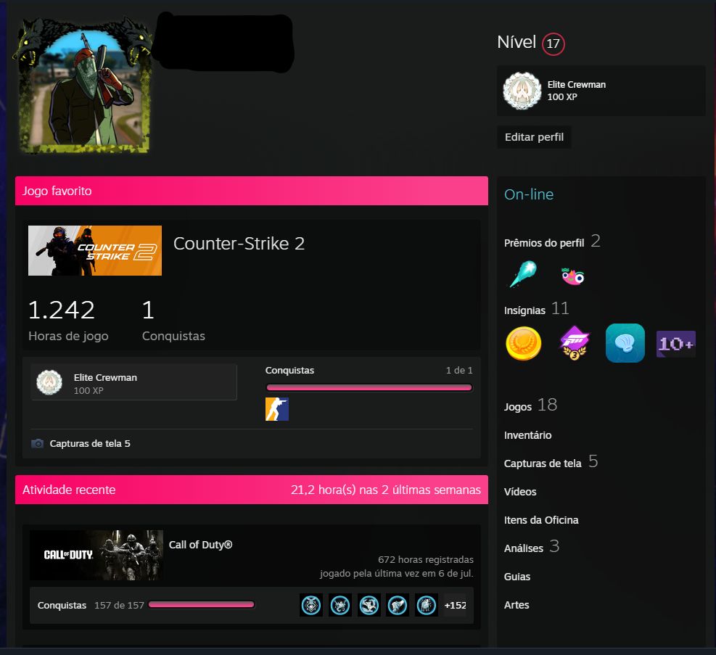
Task: Click the Elite Crewman badge icon in Jogo favorito
Action: click(49, 382)
